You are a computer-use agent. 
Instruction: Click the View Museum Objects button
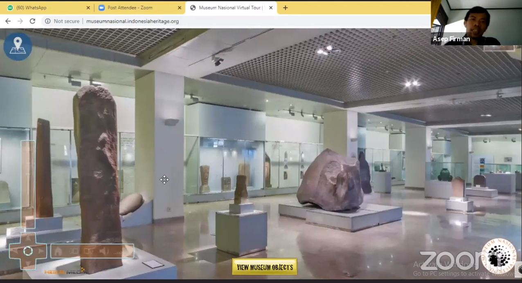[x=265, y=267]
